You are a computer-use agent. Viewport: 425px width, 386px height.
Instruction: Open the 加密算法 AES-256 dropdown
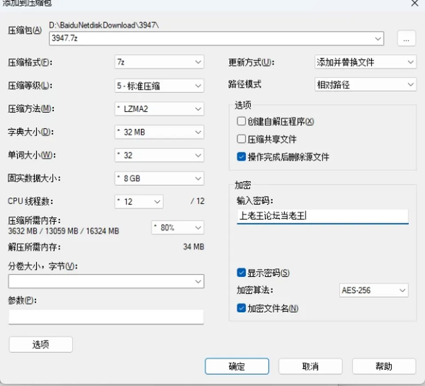374,290
